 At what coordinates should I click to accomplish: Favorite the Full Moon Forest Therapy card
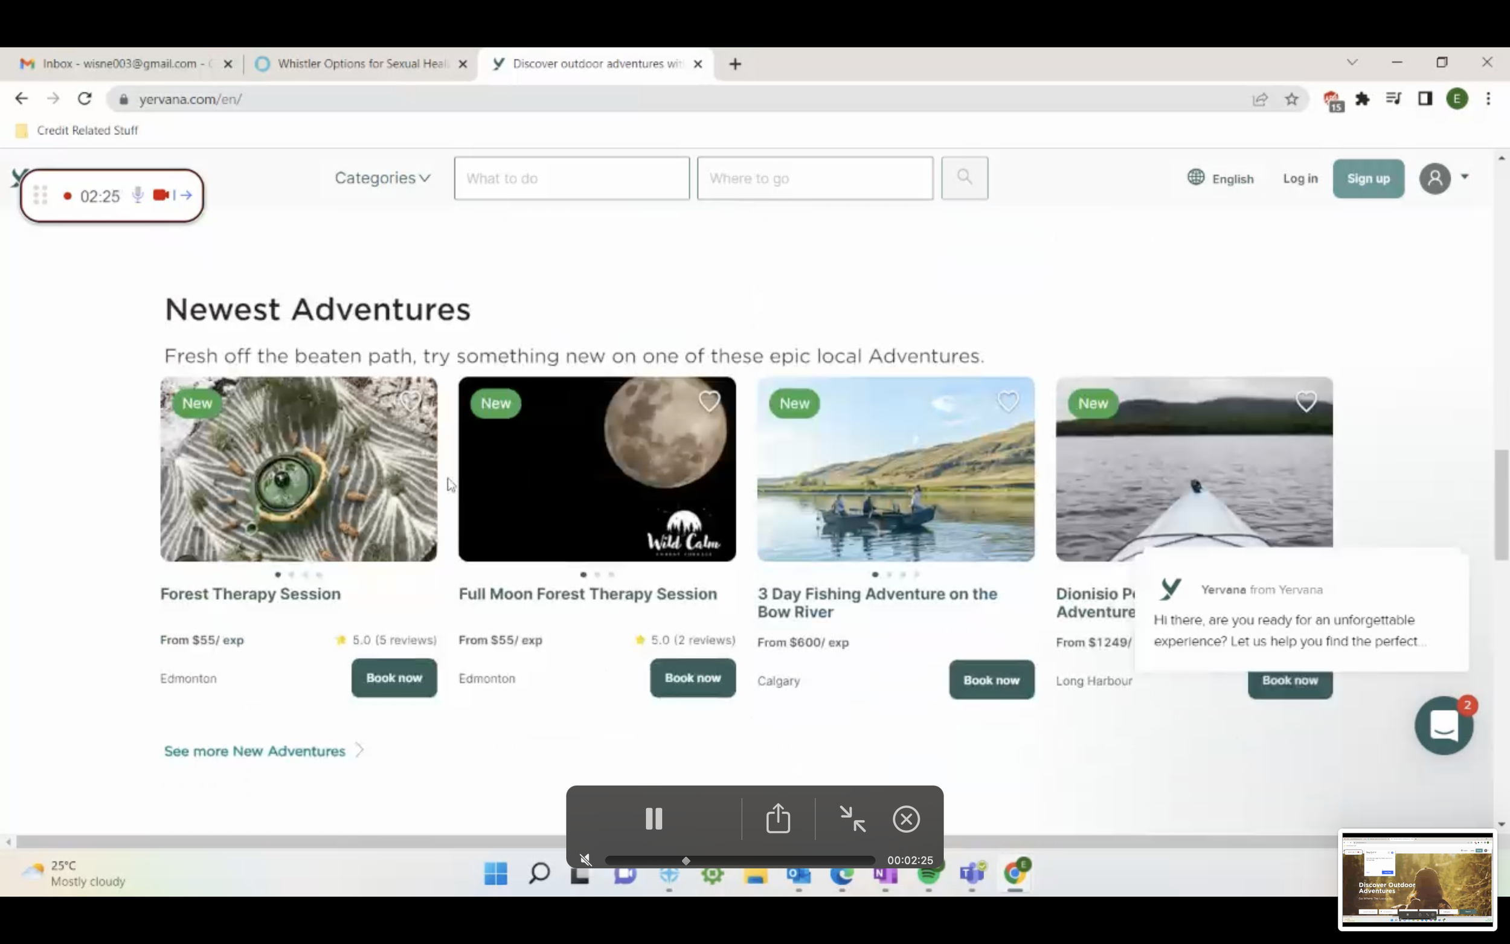709,401
